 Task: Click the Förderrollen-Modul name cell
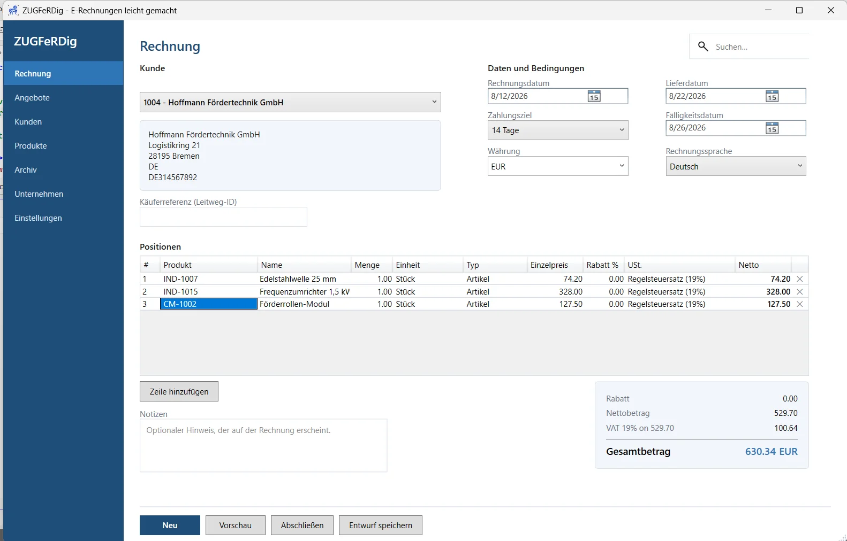[x=304, y=304]
